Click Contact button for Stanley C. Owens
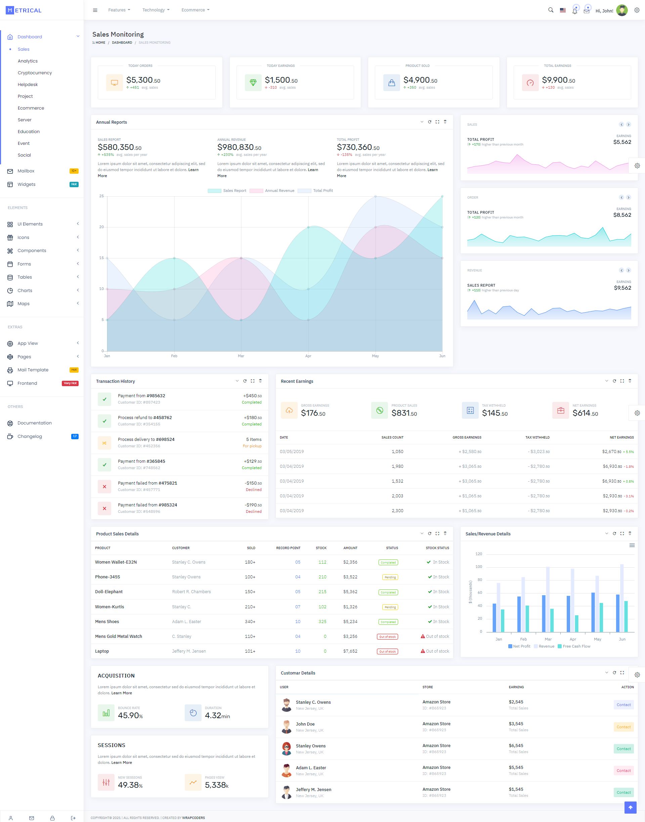This screenshot has width=645, height=822. (x=623, y=705)
